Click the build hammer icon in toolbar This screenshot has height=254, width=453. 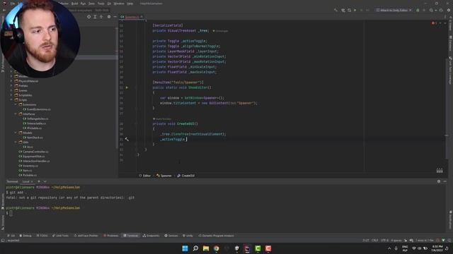coord(336,10)
